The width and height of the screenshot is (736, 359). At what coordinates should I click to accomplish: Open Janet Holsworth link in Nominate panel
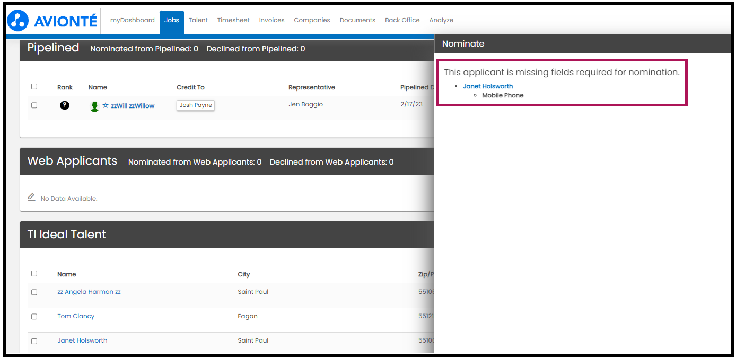coord(488,86)
